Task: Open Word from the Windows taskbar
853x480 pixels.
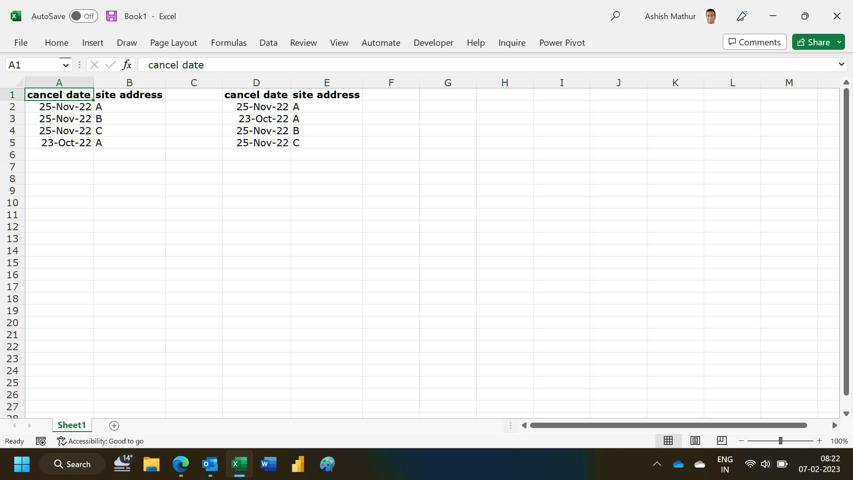Action: coord(268,464)
